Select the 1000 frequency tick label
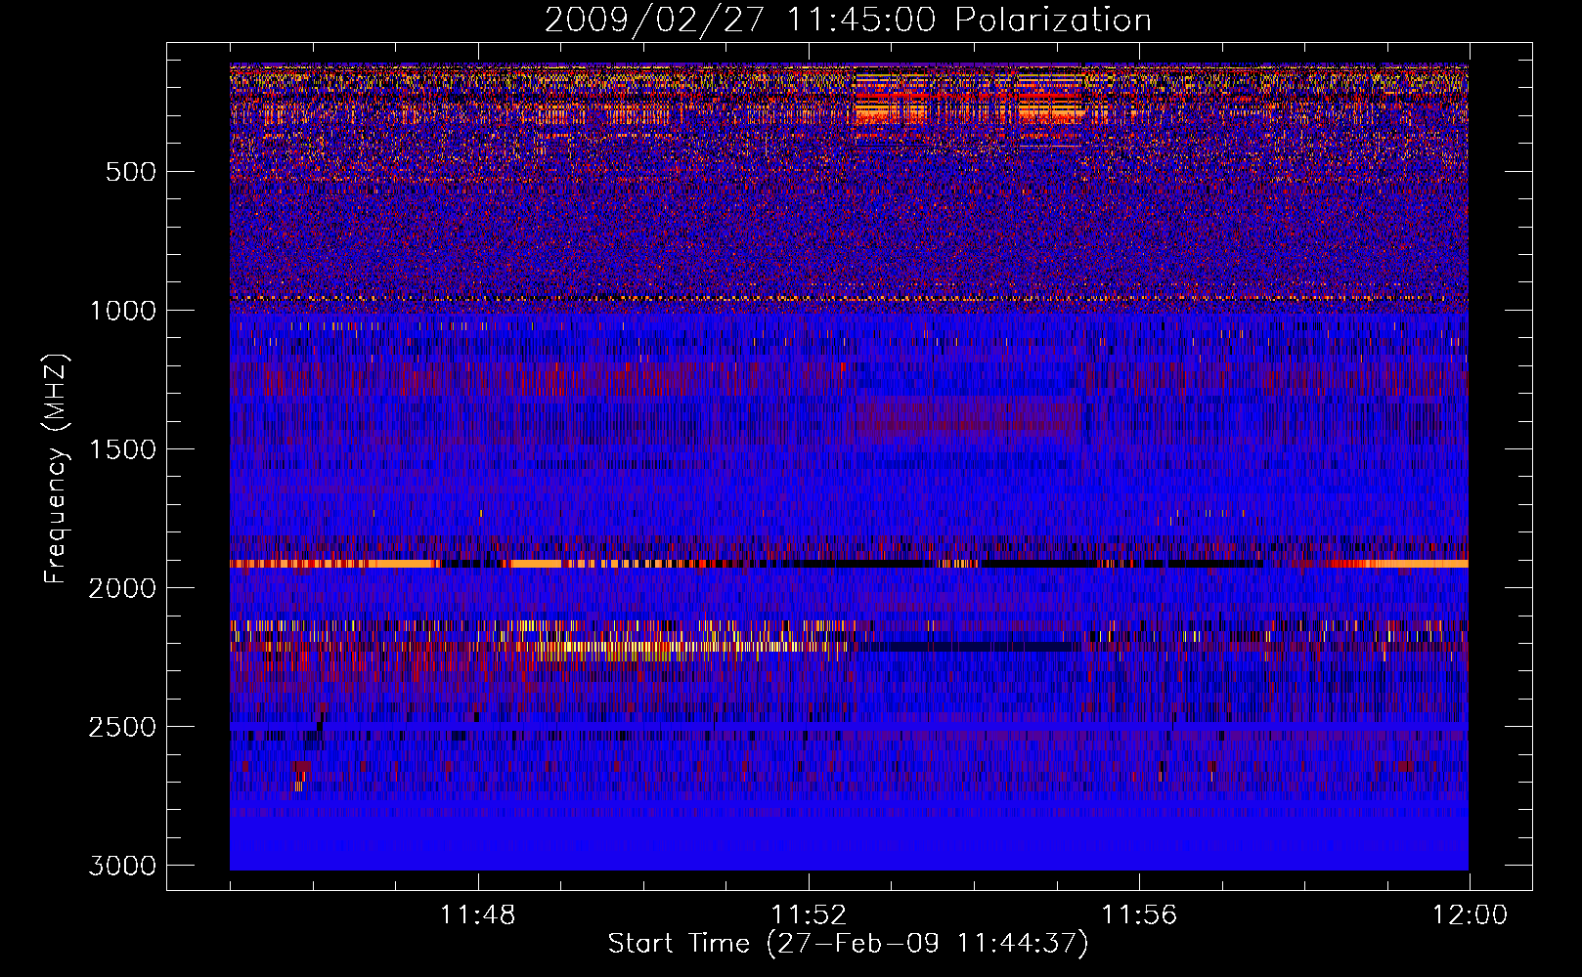Image resolution: width=1582 pixels, height=977 pixels. pyautogui.click(x=122, y=311)
